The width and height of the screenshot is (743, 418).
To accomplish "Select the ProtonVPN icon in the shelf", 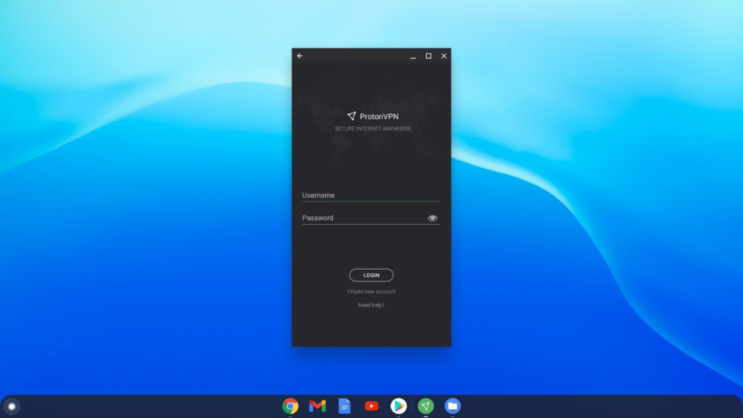I will click(425, 406).
